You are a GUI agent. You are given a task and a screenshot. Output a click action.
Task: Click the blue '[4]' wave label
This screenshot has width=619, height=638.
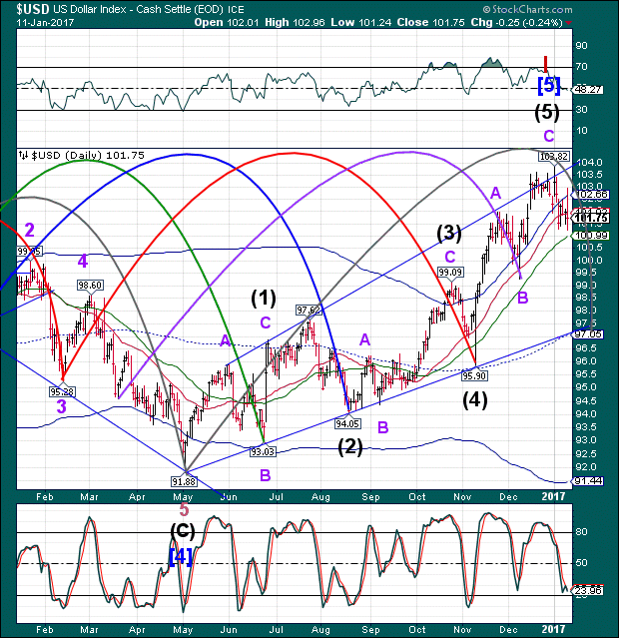pyautogui.click(x=181, y=557)
